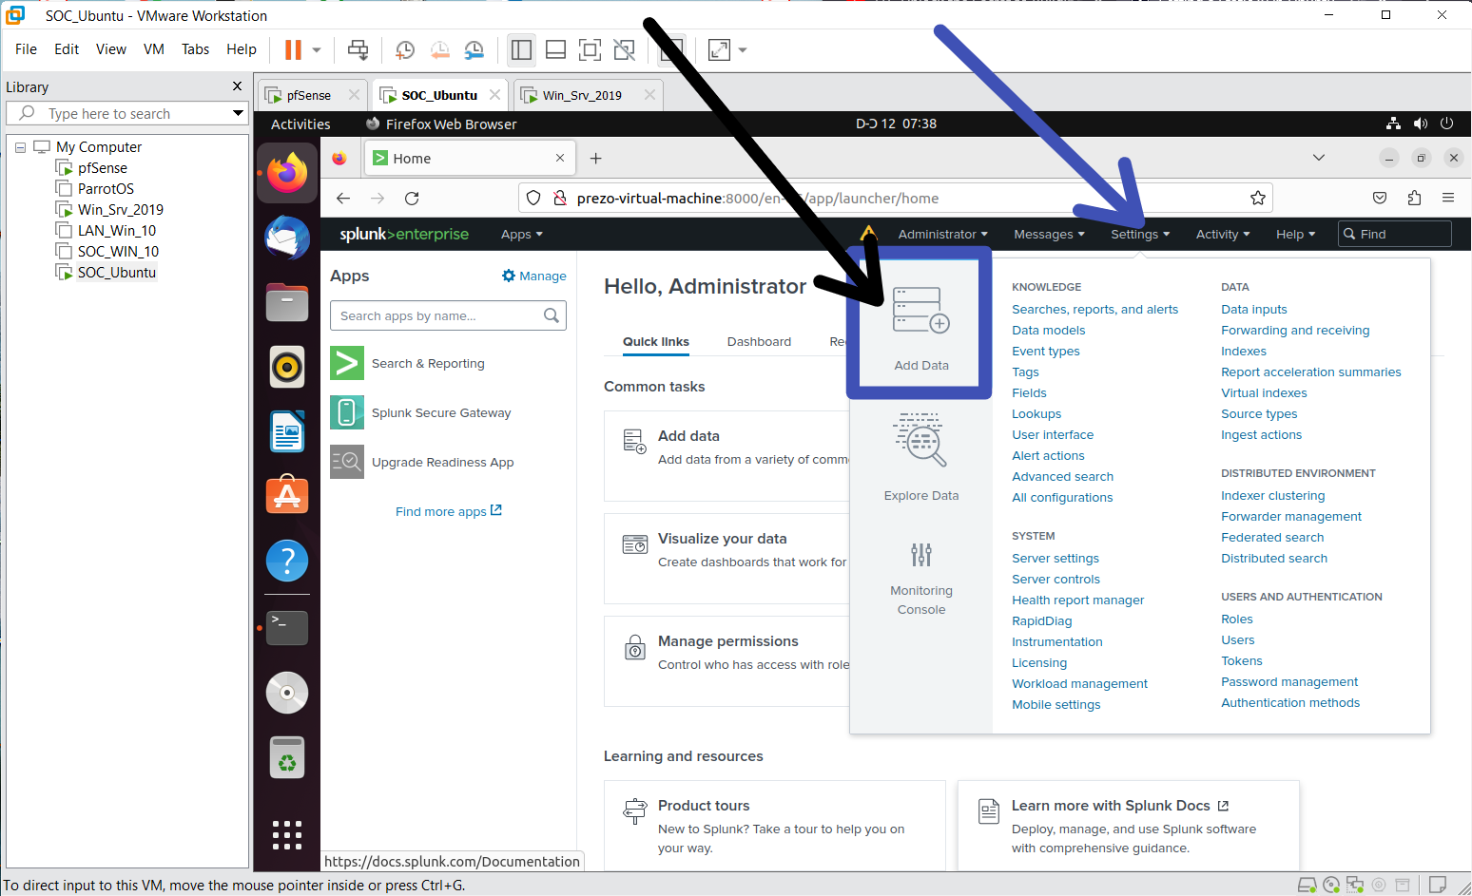
Task: Open Terminal from the dock
Action: (287, 628)
